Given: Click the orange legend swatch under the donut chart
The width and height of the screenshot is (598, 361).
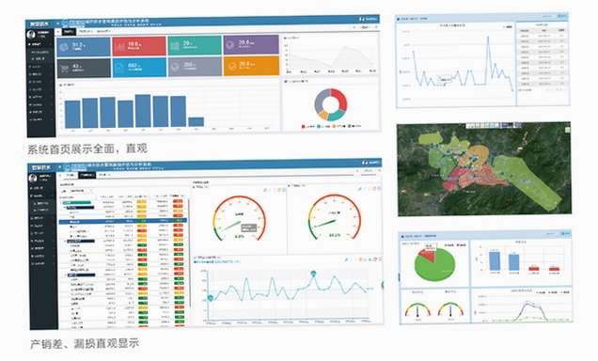Looking at the screenshot, I should tap(334, 126).
